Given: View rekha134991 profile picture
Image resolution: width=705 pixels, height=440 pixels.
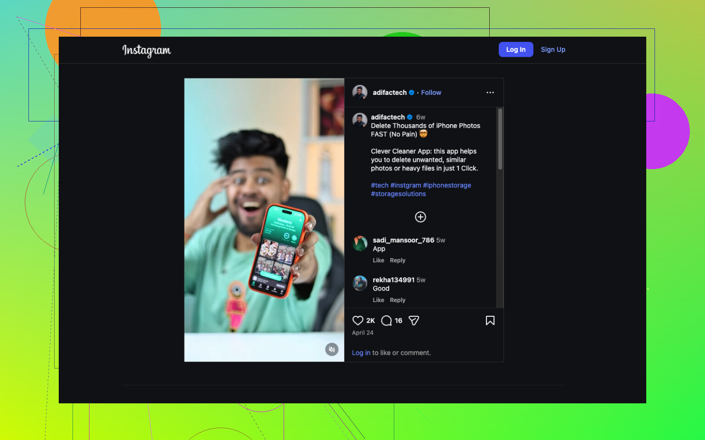Looking at the screenshot, I should 360,283.
